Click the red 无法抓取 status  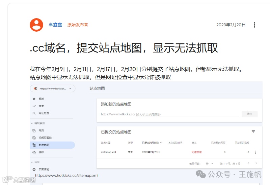point(197,152)
